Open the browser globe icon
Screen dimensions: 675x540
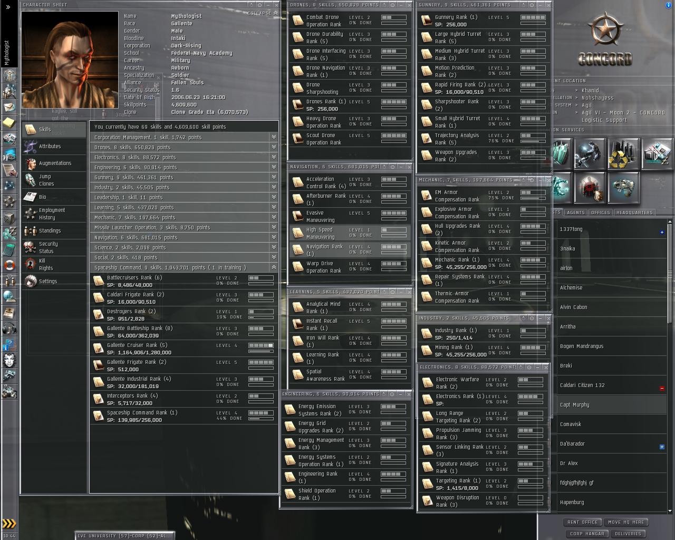[x=9, y=296]
